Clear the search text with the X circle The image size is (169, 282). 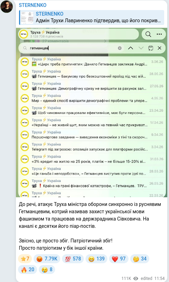[120, 48]
